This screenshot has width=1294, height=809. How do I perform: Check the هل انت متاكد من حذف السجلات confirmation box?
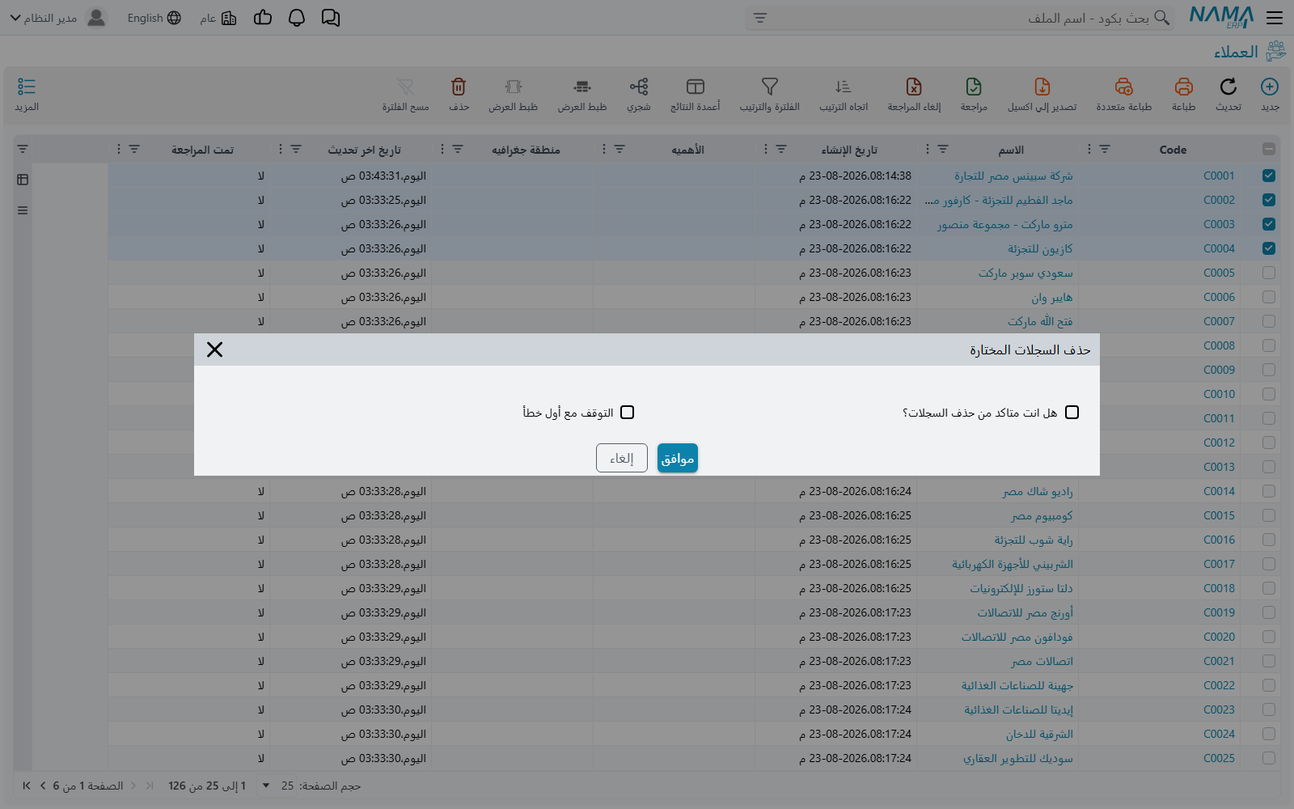1072,413
